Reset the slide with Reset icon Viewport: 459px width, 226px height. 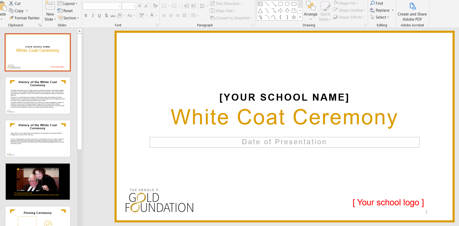pyautogui.click(x=60, y=11)
